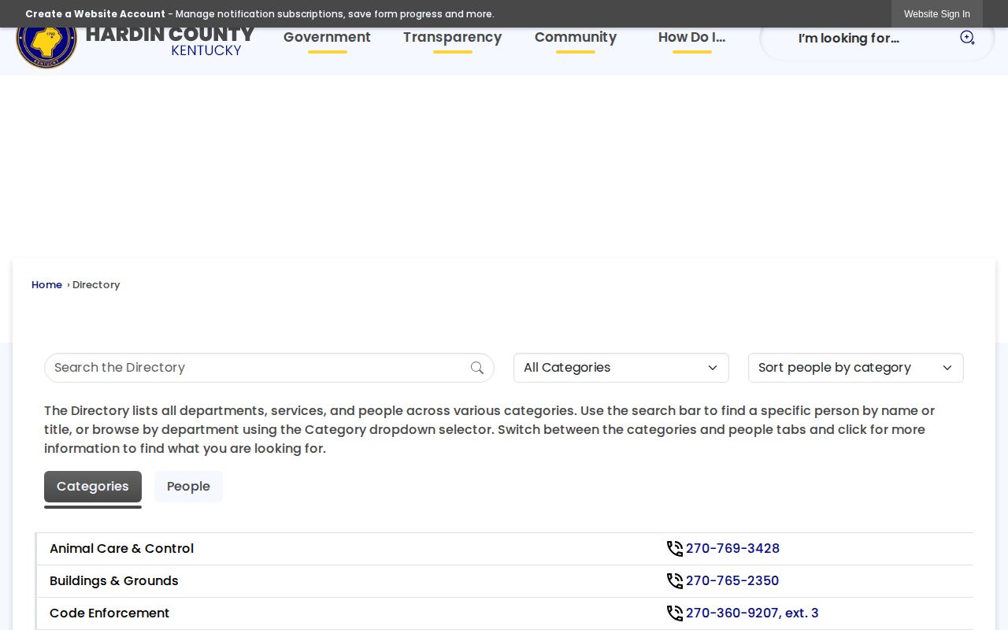Go to the Home breadcrumb link
The height and width of the screenshot is (630, 1008).
(46, 285)
